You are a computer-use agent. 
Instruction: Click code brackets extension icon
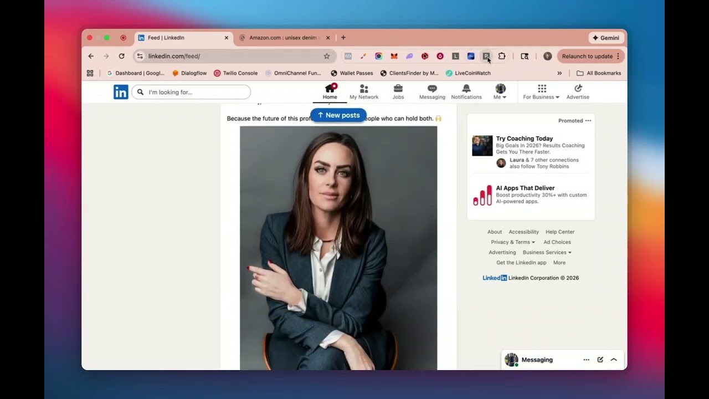click(348, 56)
